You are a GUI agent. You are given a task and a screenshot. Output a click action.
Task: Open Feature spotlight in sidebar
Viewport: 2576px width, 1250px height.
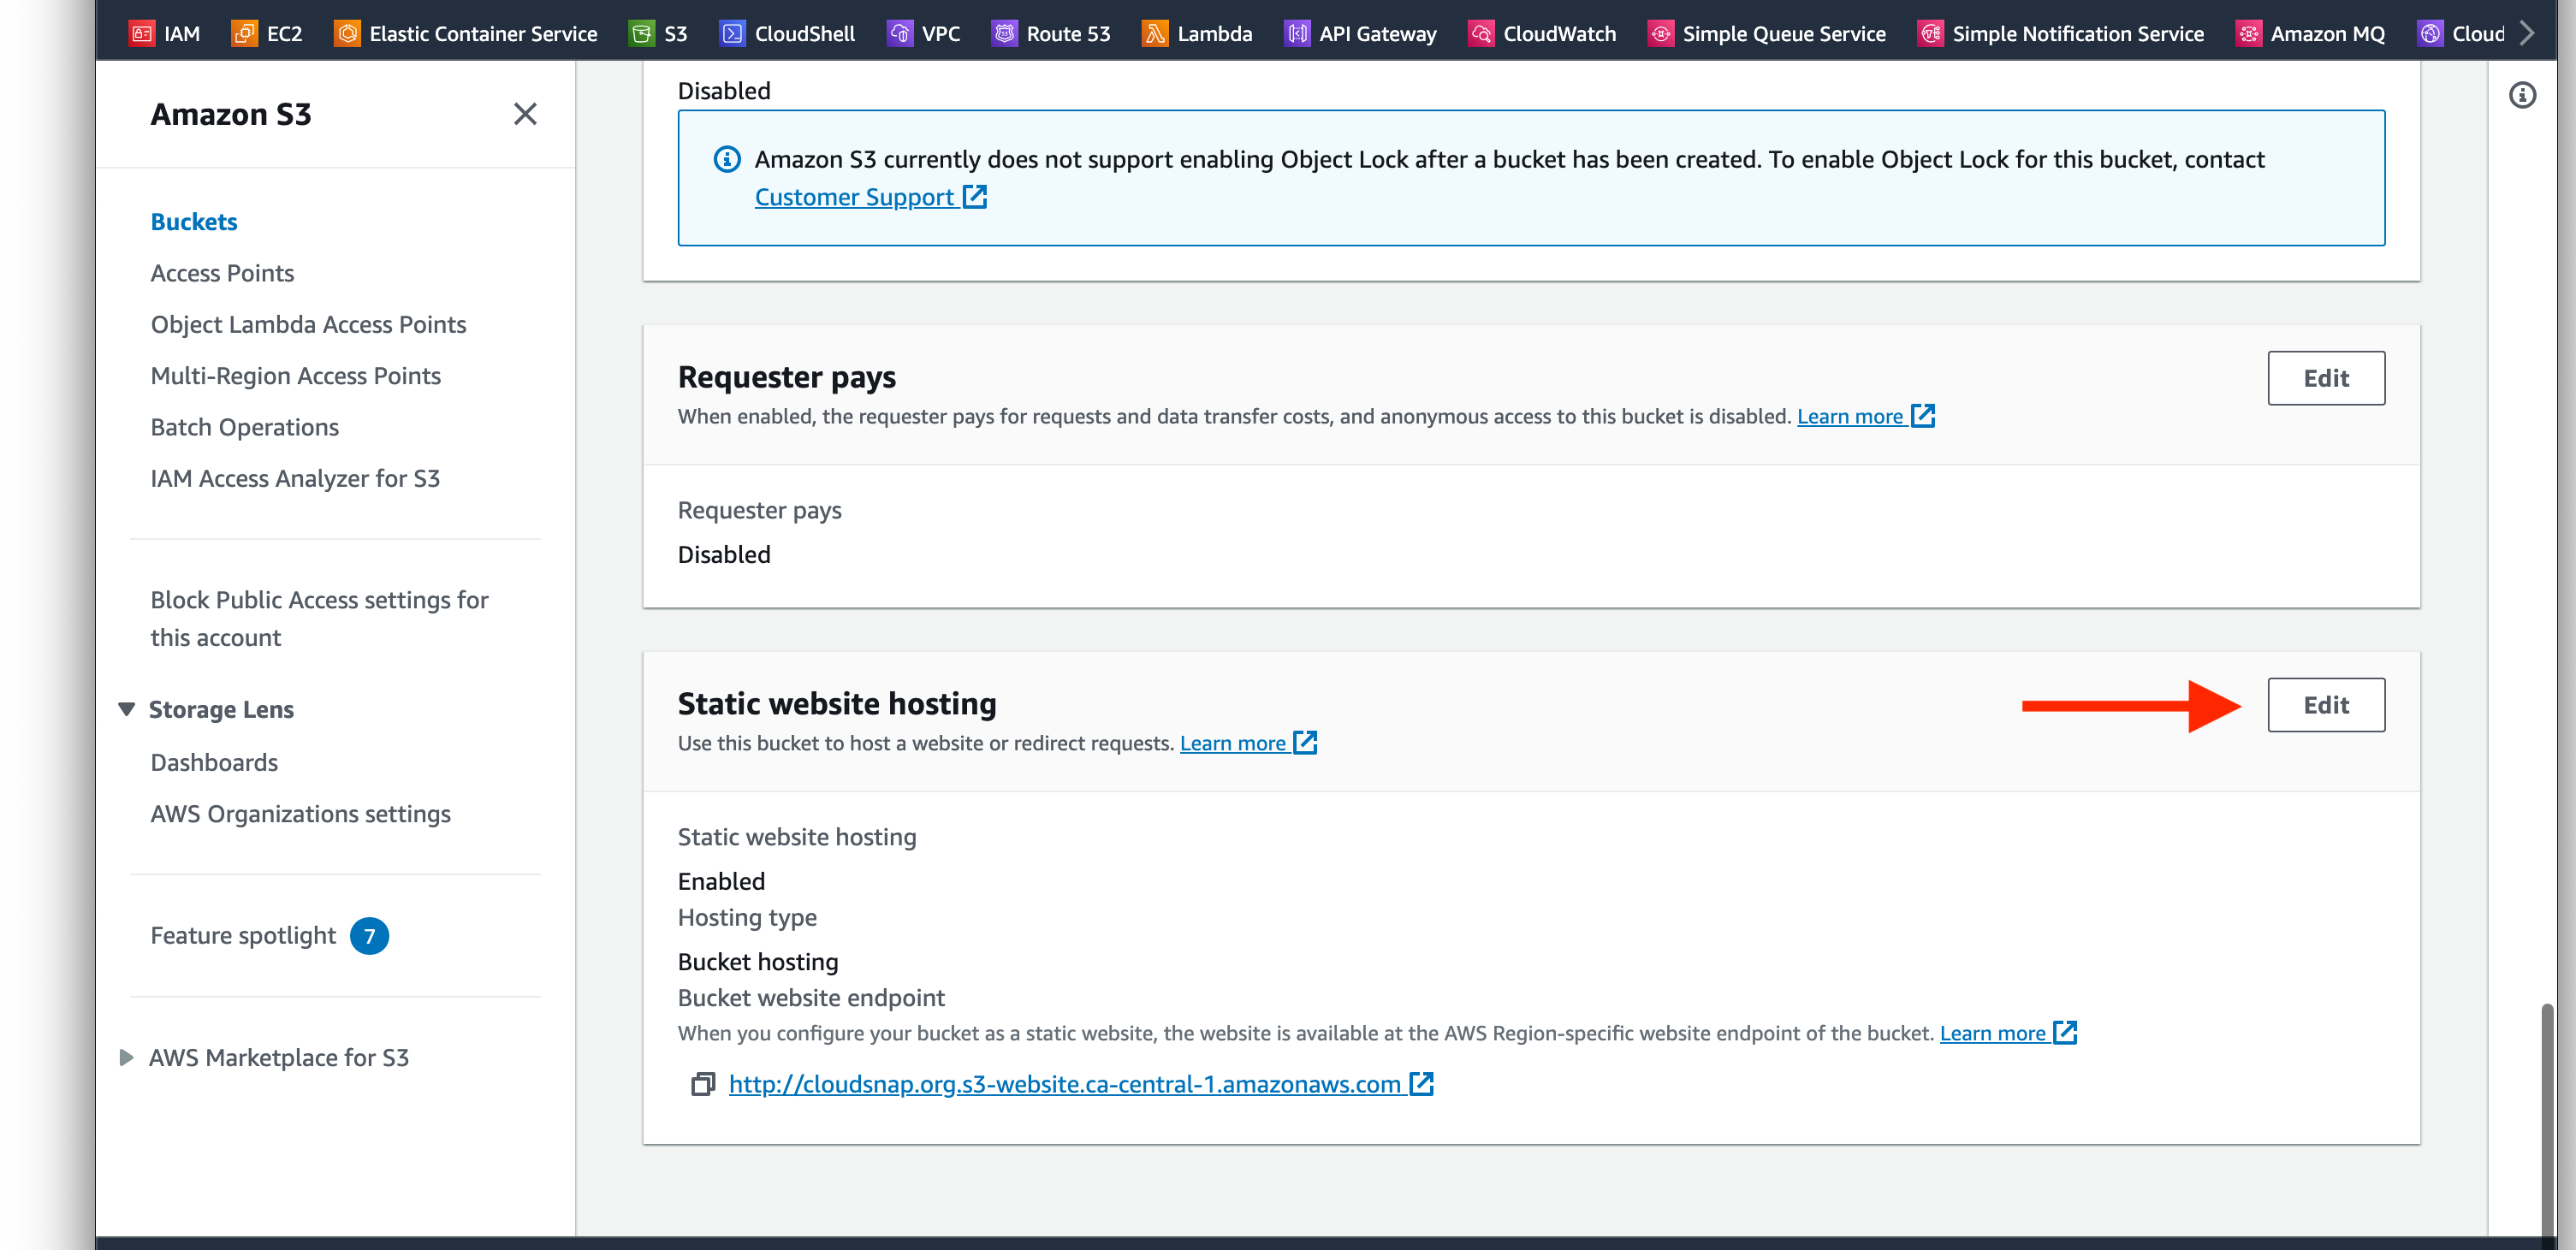[x=243, y=935]
